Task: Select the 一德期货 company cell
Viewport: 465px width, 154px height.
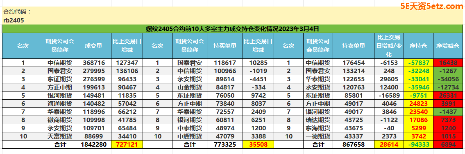Action: 318,136
